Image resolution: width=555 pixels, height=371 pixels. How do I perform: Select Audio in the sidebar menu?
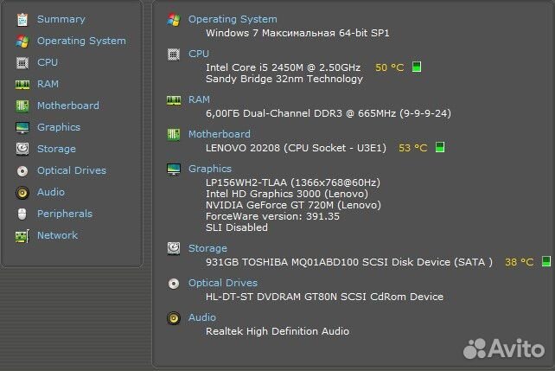[51, 192]
